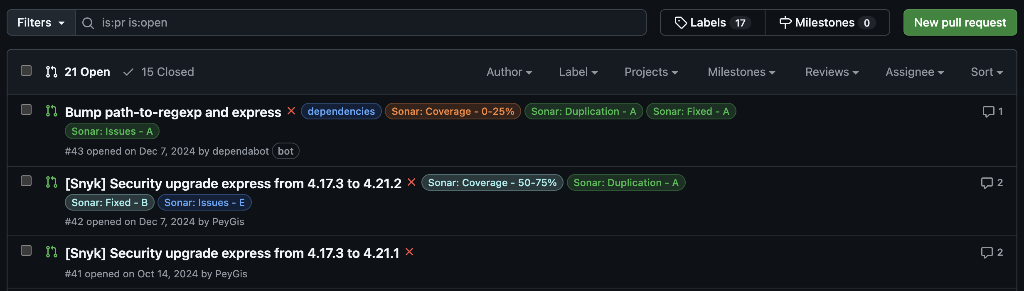Open comments on Bump path-to-regexp PR

(x=992, y=112)
